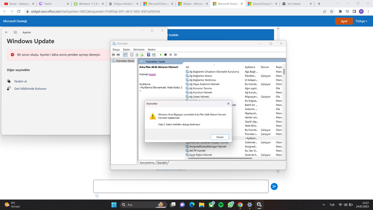Click Forward arrow in Hizmetler toolbar
This screenshot has height=210, width=373.
click(118, 55)
